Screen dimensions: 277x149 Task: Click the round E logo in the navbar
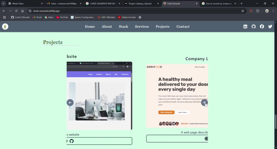[x=5, y=27]
